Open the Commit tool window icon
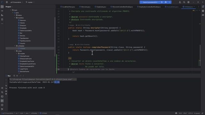Viewport: 205px width, 115px height. click(2, 11)
